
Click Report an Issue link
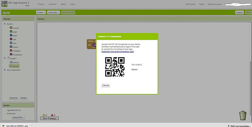click(x=214, y=4)
